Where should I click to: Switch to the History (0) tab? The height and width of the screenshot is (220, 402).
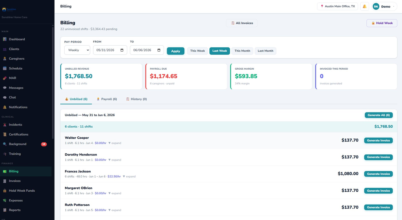(136, 99)
